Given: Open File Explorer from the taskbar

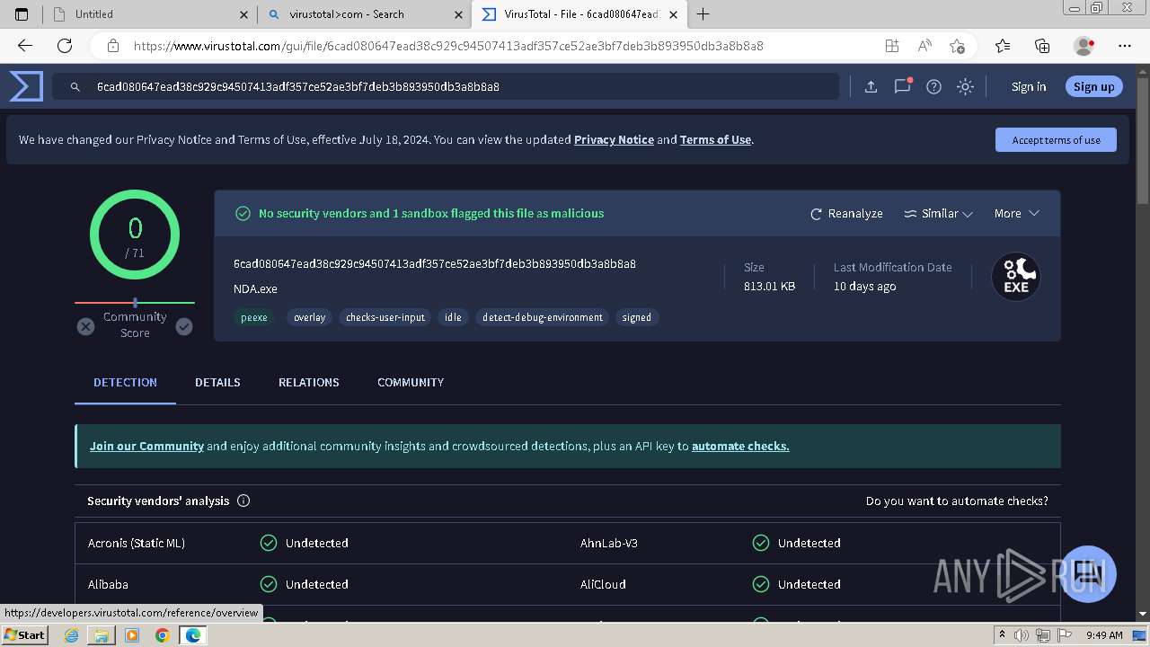Looking at the screenshot, I should click(x=102, y=635).
